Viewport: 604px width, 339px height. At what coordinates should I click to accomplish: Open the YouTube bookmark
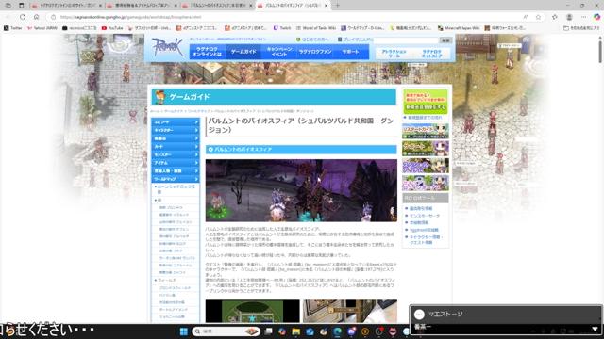pyautogui.click(x=112, y=28)
